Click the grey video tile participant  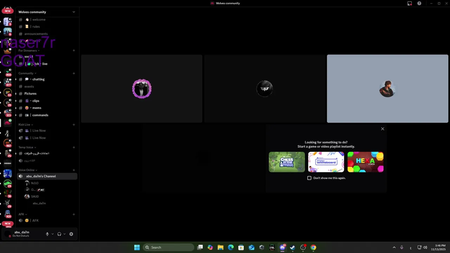[387, 89]
